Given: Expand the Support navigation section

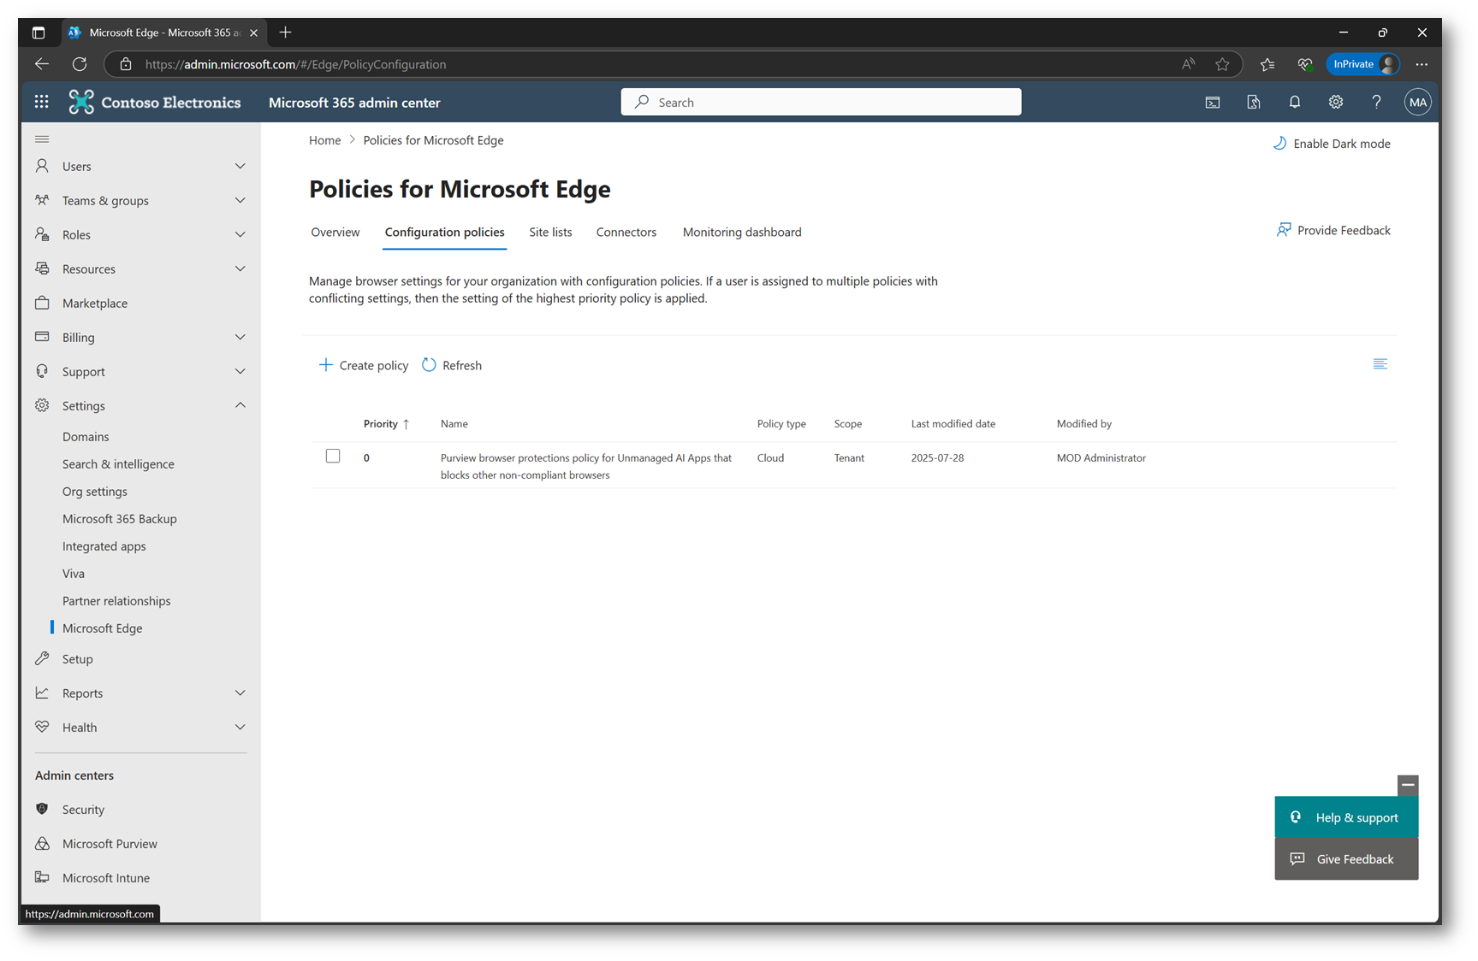Looking at the screenshot, I should [240, 371].
